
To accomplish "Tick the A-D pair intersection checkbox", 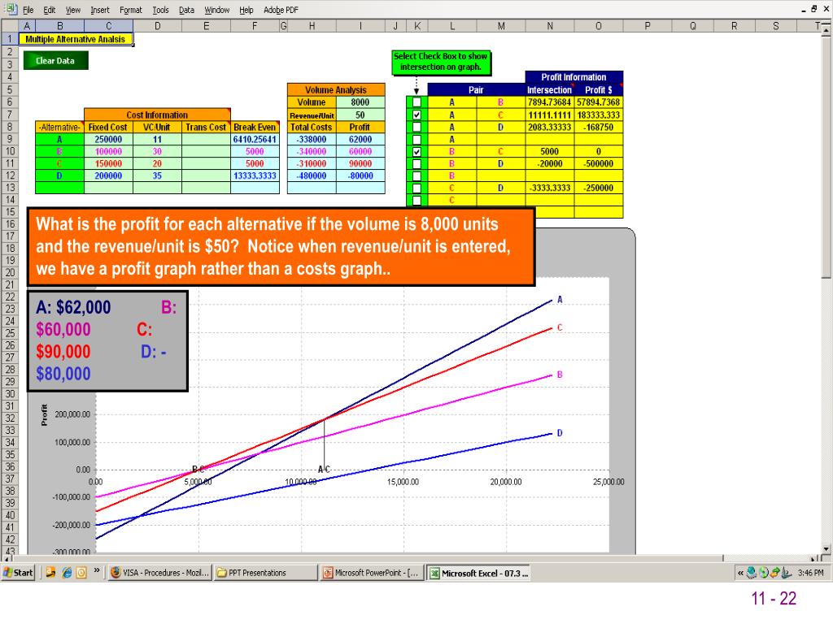I will pyautogui.click(x=416, y=127).
